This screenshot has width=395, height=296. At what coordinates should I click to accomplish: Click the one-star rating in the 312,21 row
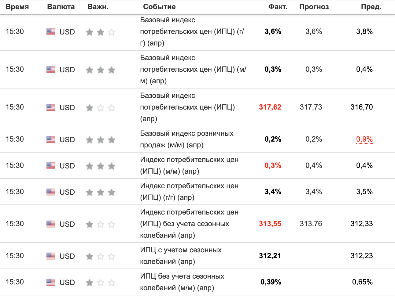click(x=100, y=256)
